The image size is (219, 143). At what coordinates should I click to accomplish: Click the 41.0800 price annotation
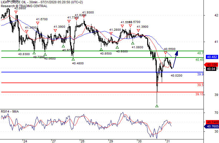click(137, 47)
